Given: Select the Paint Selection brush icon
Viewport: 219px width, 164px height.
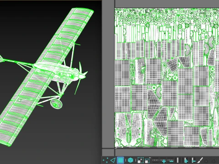Looking at the screenshot, I should [200, 160].
